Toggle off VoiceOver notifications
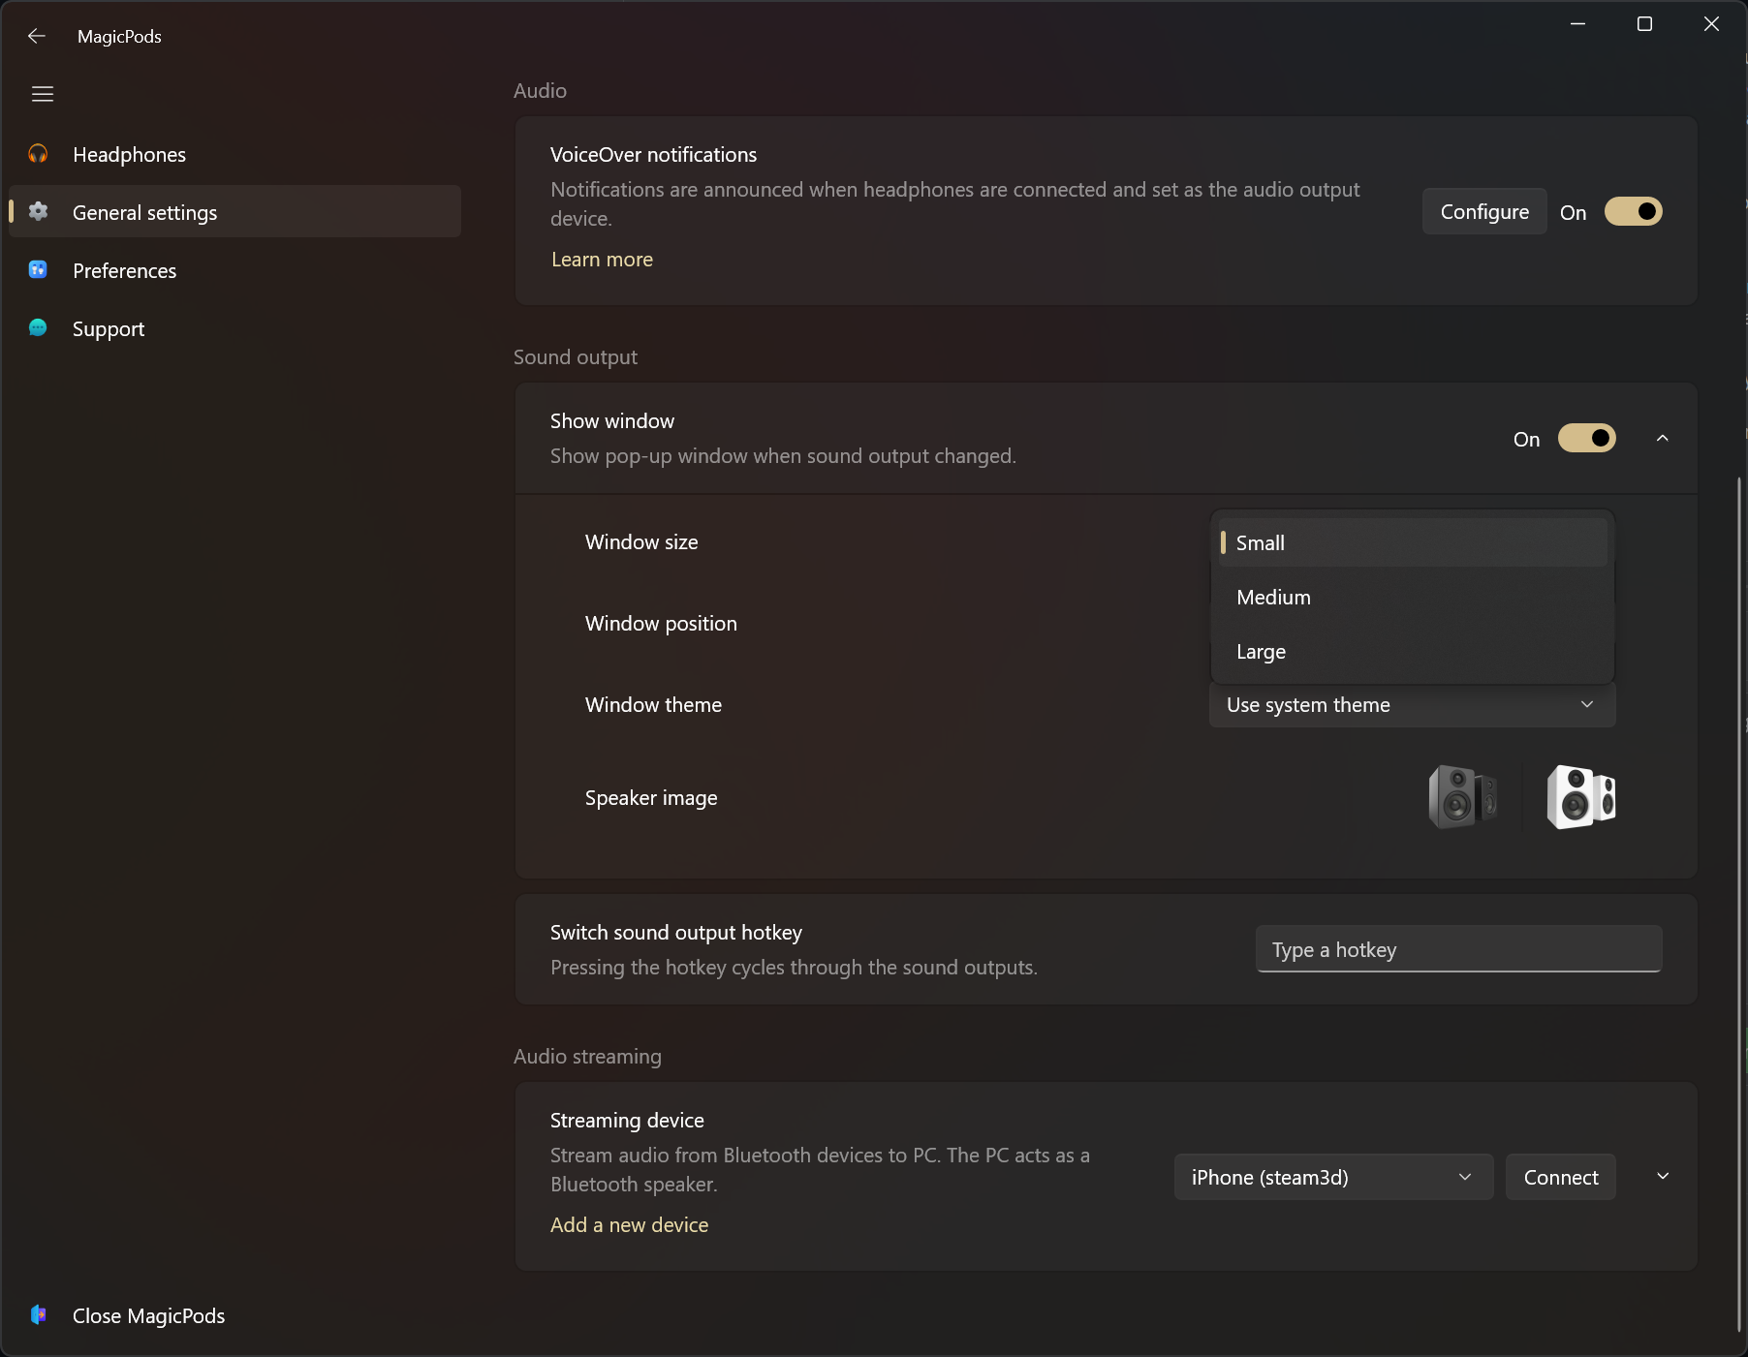 [1632, 211]
